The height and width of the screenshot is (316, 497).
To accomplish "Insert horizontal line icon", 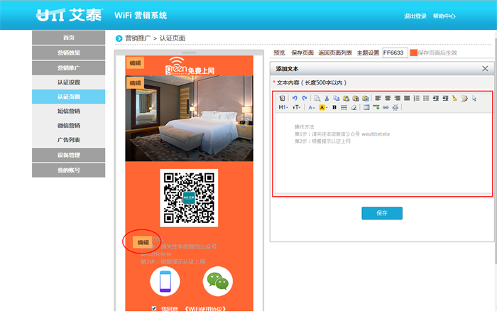I will [x=376, y=107].
